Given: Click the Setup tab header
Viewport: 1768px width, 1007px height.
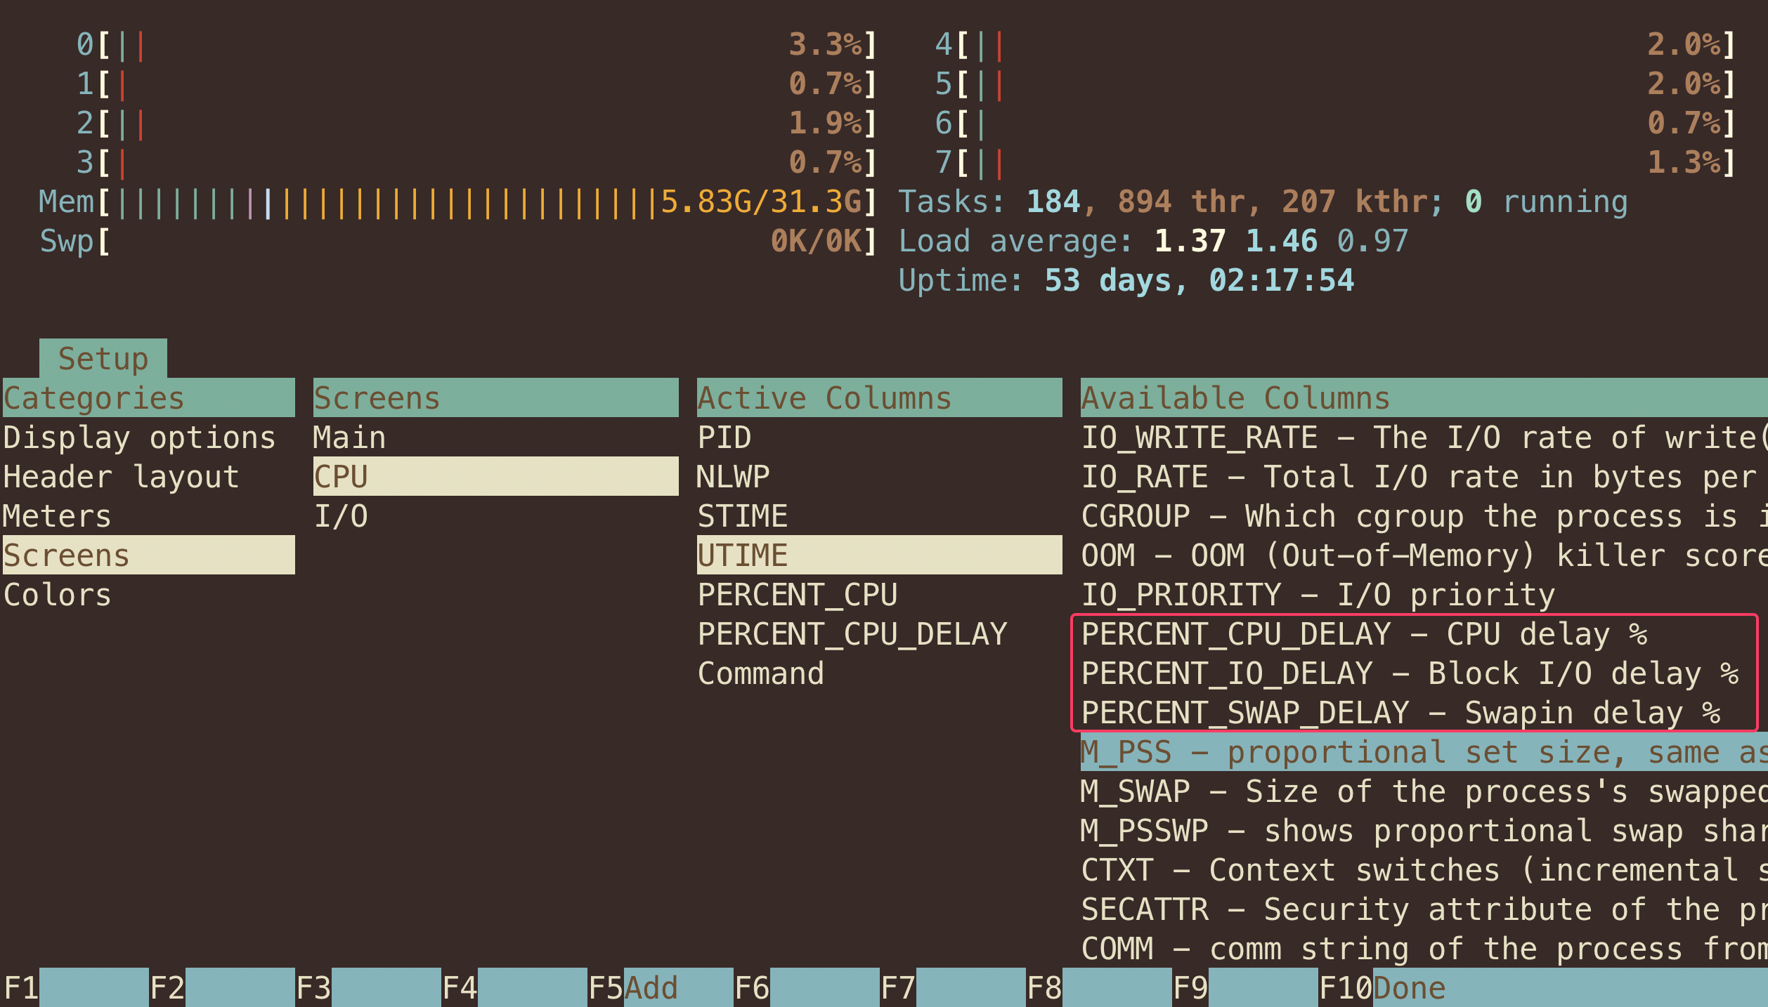Looking at the screenshot, I should [x=103, y=359].
